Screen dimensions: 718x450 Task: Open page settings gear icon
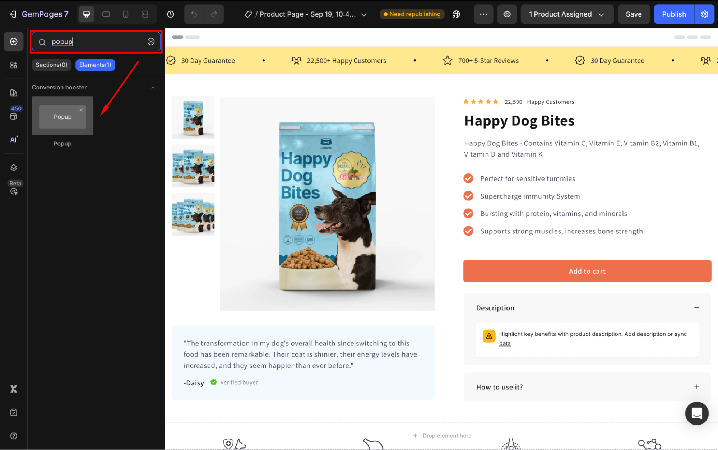tap(704, 14)
